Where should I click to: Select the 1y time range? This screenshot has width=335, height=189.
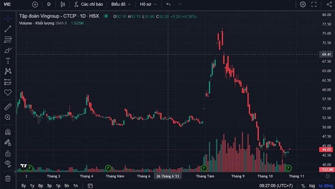pyautogui.click(x=32, y=185)
